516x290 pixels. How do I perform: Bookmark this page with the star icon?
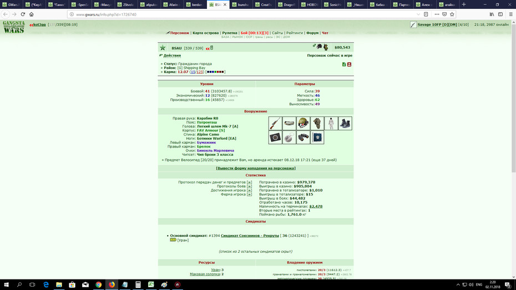tap(452, 14)
